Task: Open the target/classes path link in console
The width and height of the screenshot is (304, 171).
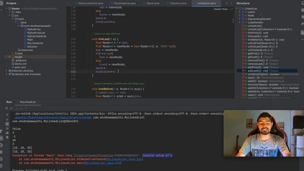Action: pos(53,117)
